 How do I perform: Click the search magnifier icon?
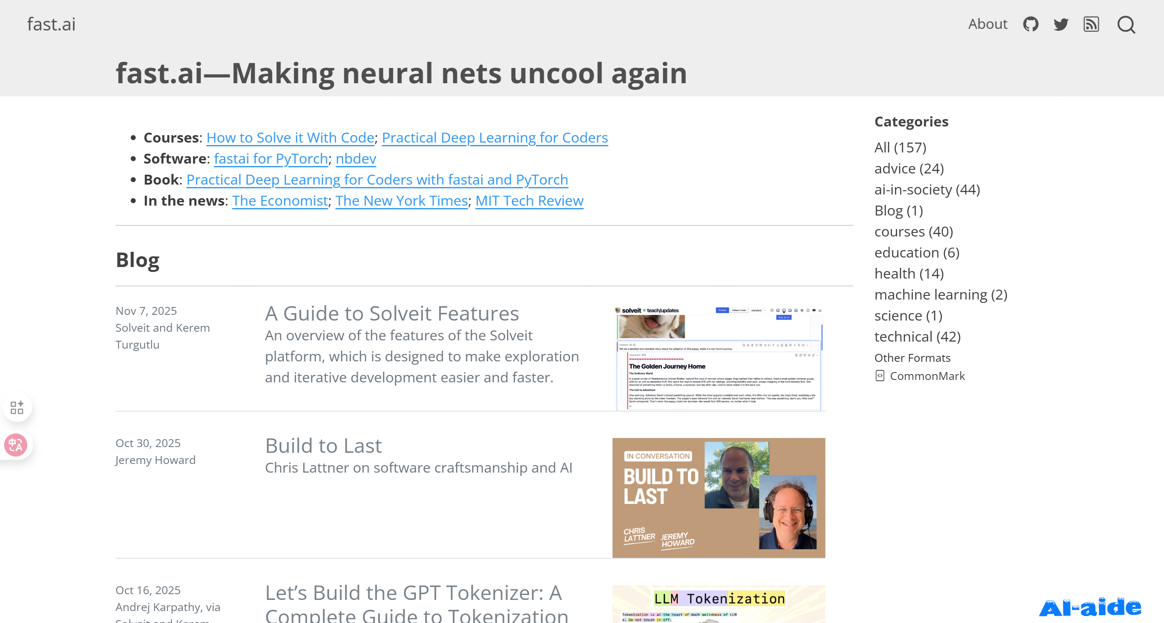pos(1126,25)
